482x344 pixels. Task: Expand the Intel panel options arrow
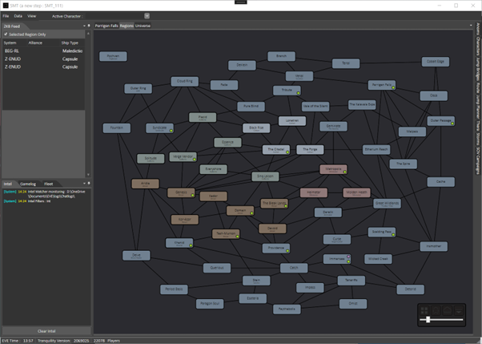[82, 184]
